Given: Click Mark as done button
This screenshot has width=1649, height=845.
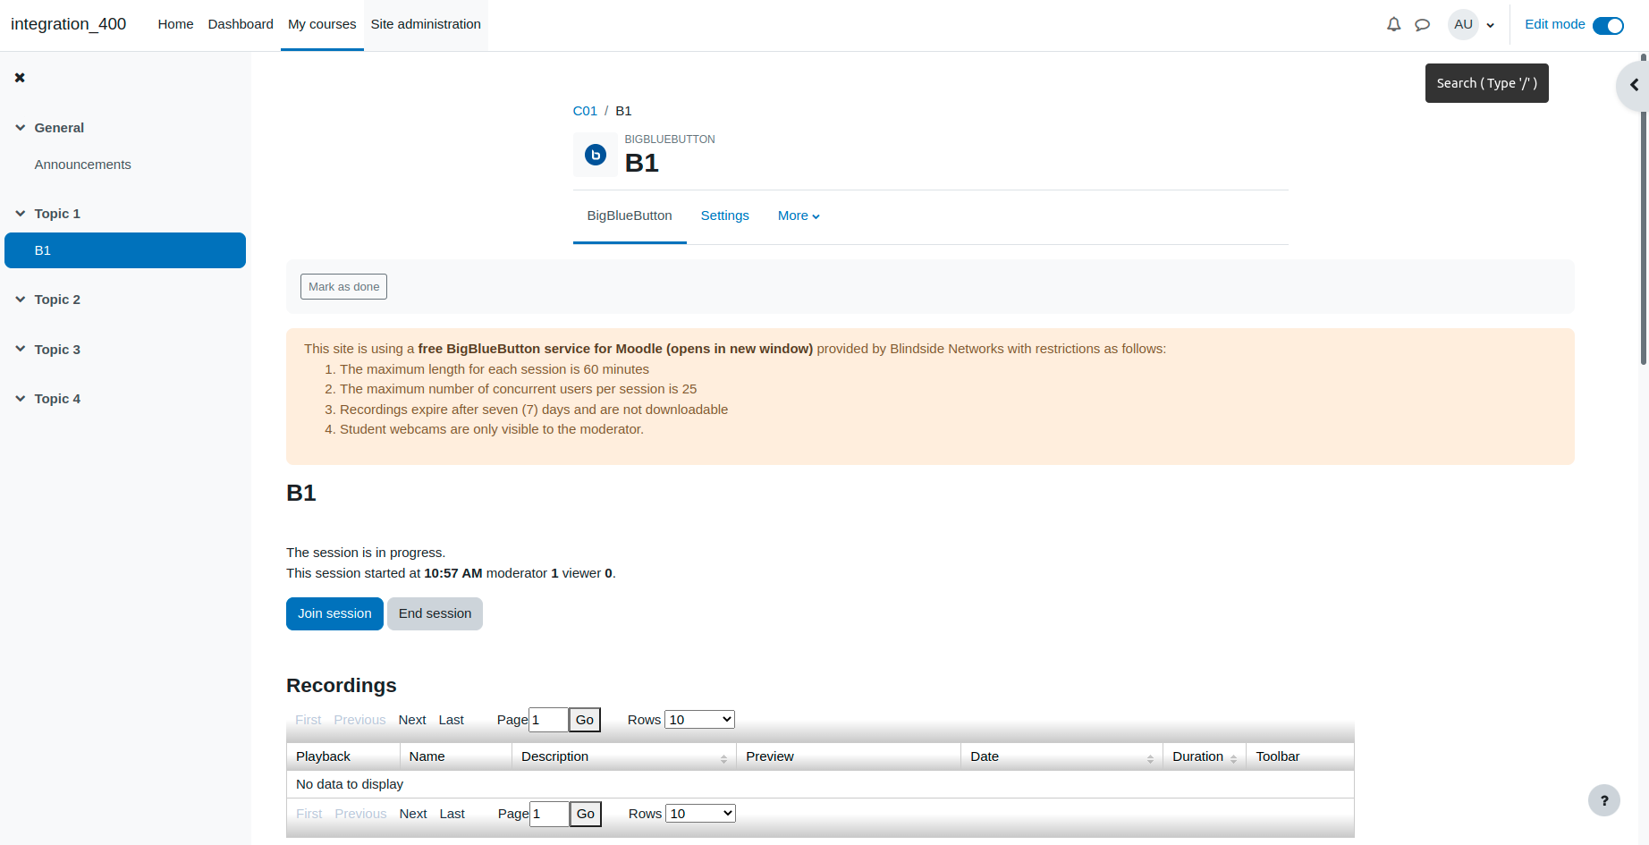Looking at the screenshot, I should (x=343, y=286).
